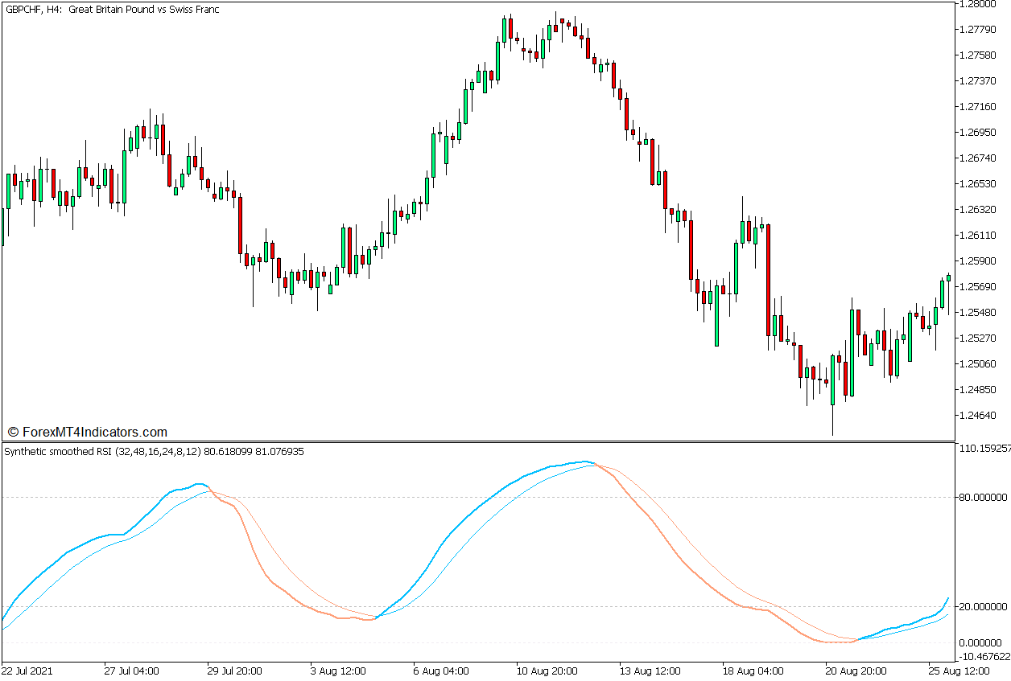1011x681 pixels.
Task: Select the 1.24640 price level on the scale
Action: click(981, 416)
